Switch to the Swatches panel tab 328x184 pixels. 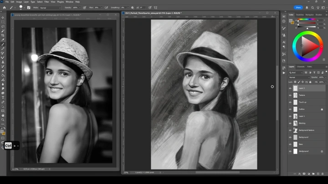[301, 15]
